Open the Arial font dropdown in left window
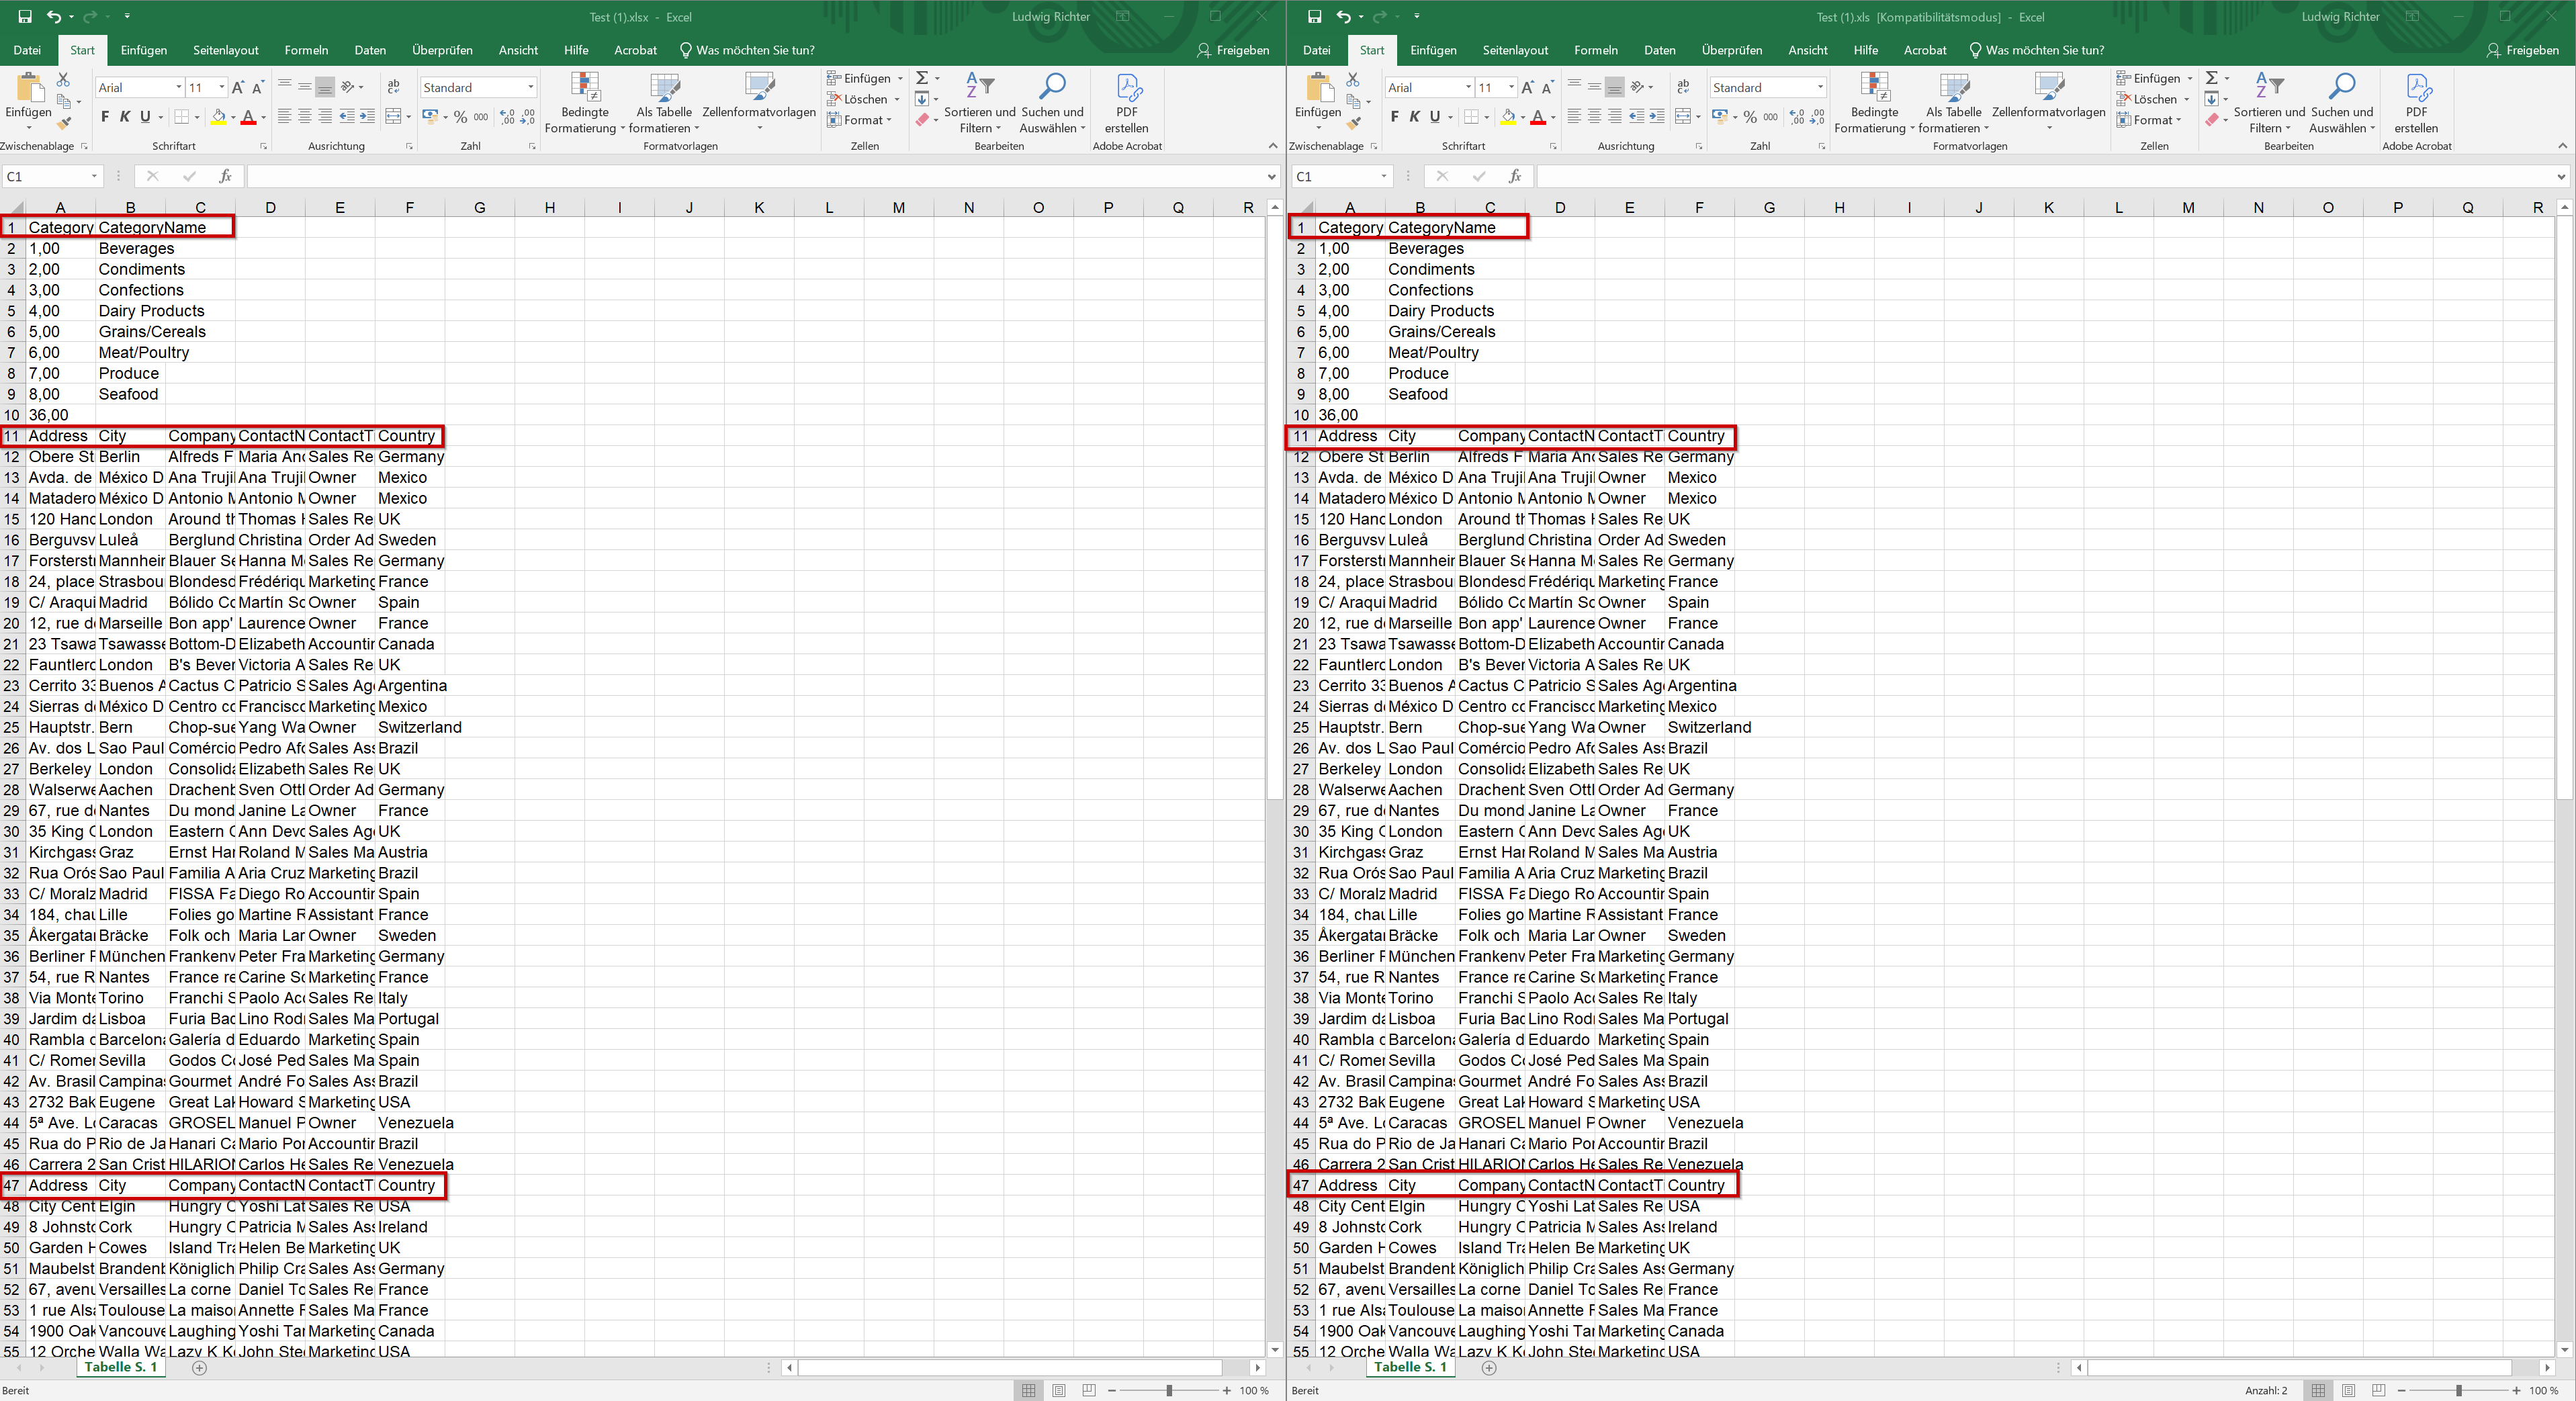 [x=179, y=88]
